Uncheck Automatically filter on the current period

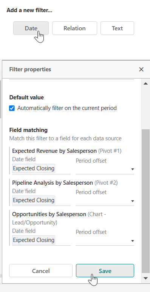coord(12,108)
